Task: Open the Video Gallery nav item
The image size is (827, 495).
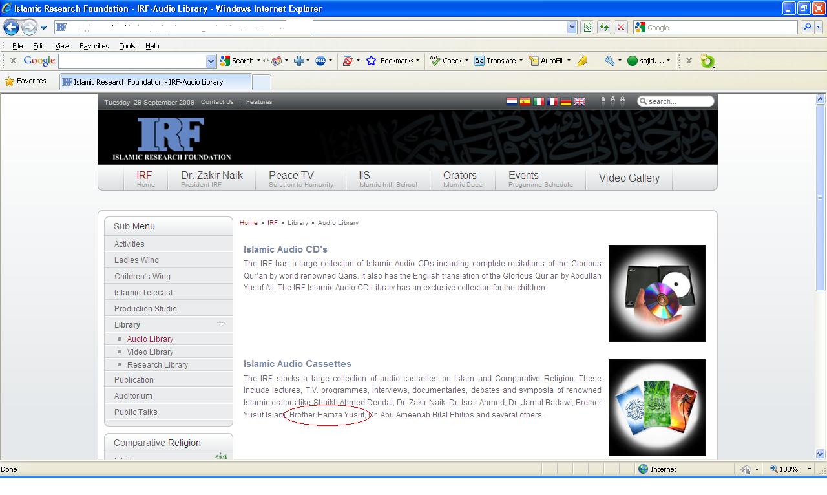Action: click(629, 178)
